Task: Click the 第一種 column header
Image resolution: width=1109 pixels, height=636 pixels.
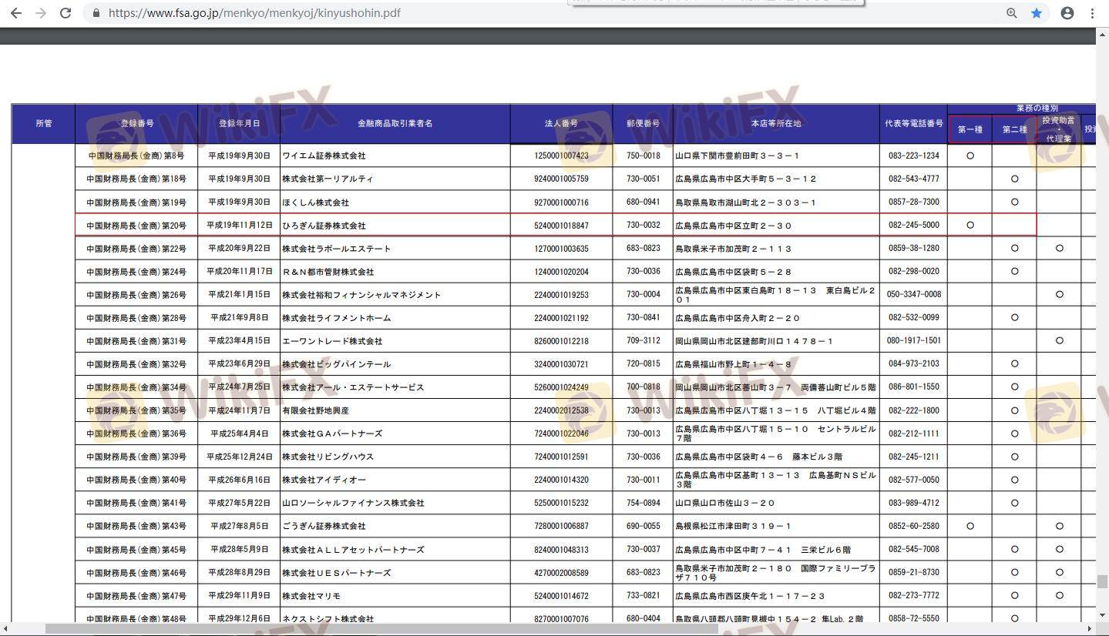Action: (970, 129)
